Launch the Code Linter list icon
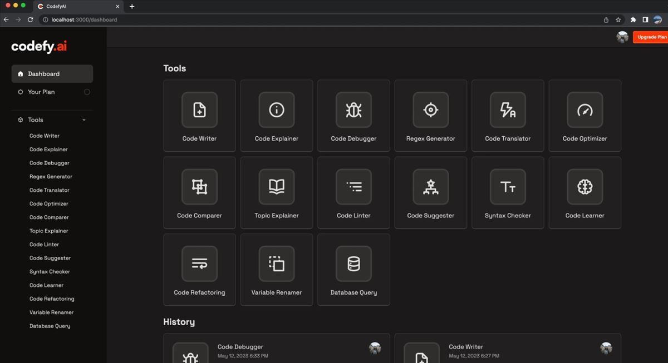The height and width of the screenshot is (363, 668). coord(353,187)
